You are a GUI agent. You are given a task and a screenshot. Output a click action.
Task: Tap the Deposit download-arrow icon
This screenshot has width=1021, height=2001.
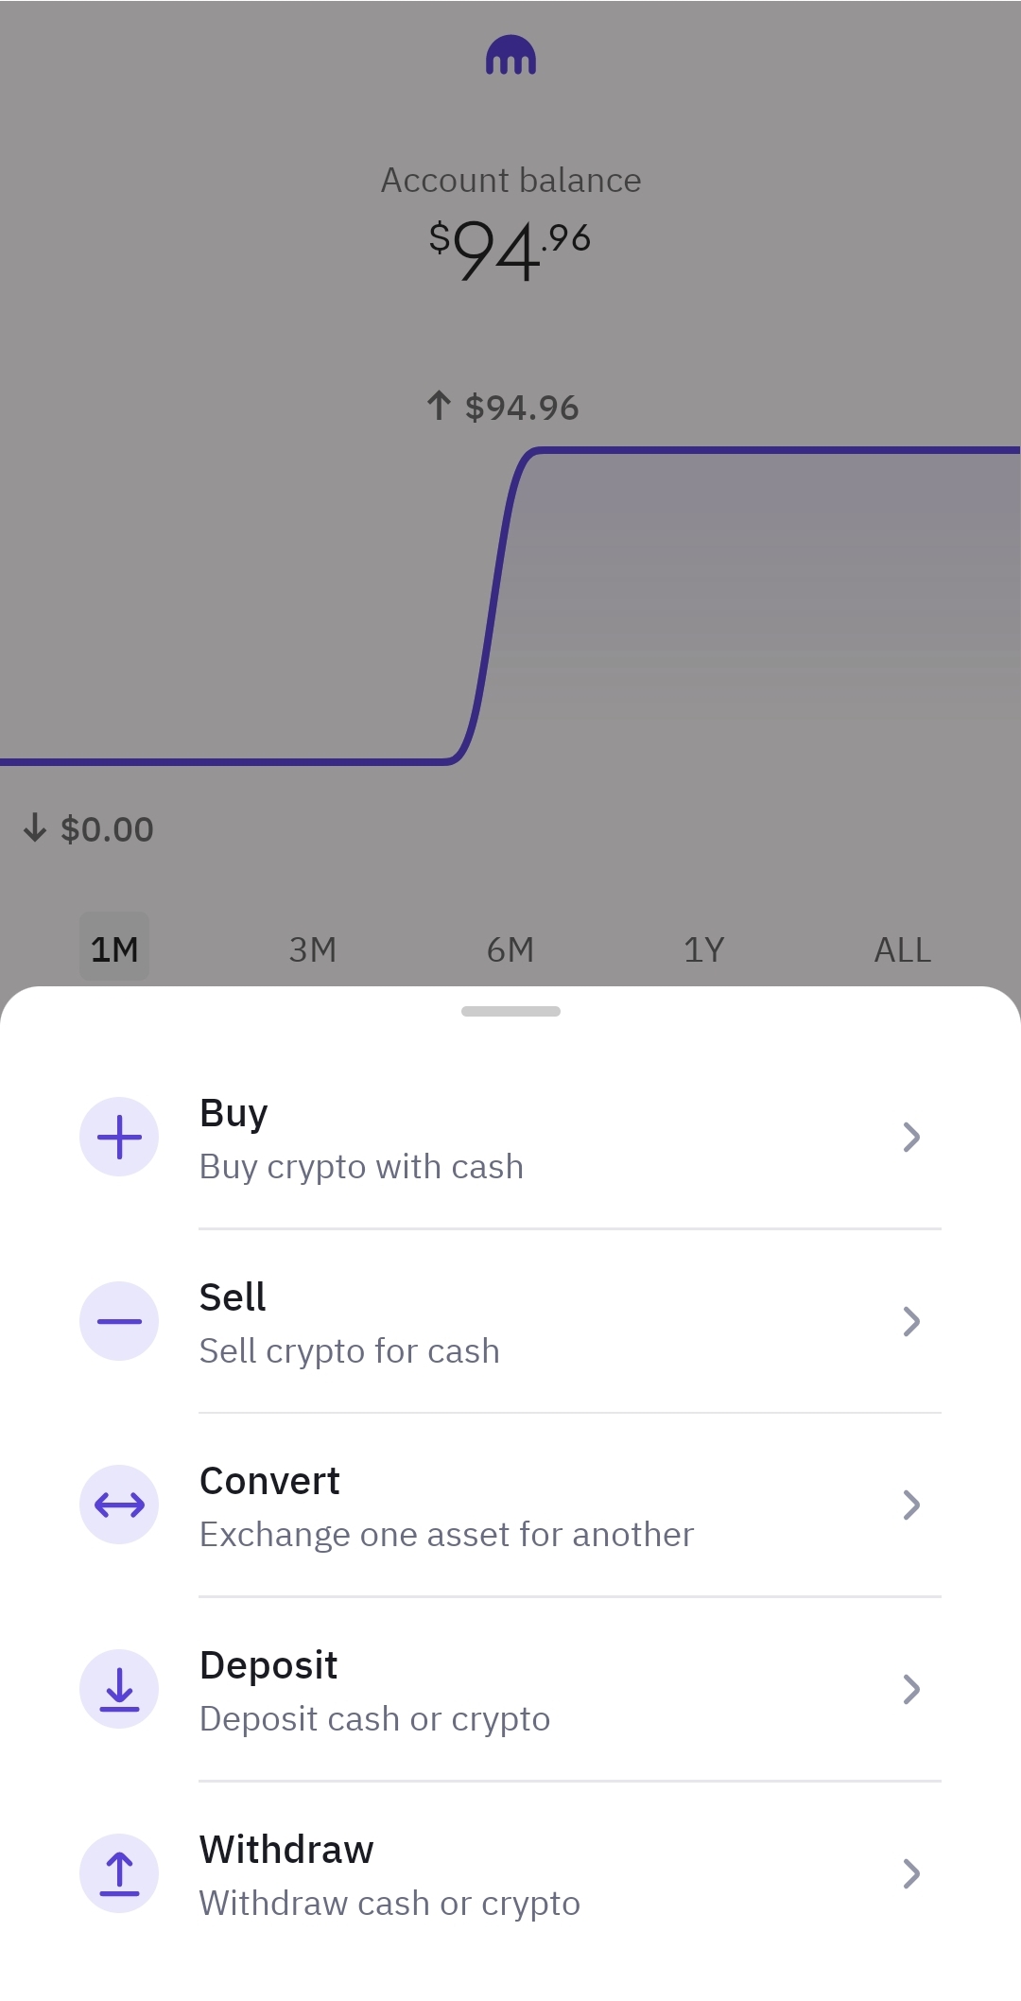point(119,1689)
